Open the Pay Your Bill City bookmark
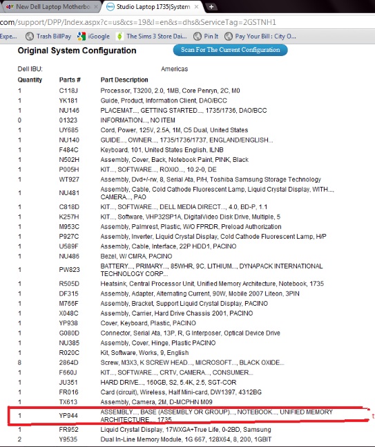 click(260, 36)
